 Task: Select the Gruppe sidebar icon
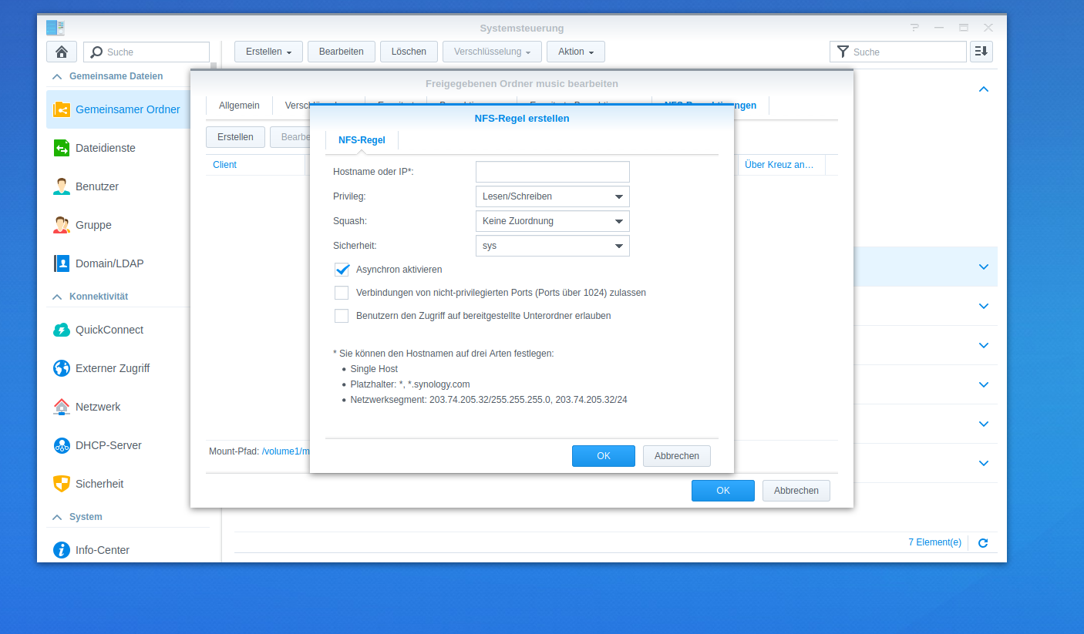(x=62, y=225)
